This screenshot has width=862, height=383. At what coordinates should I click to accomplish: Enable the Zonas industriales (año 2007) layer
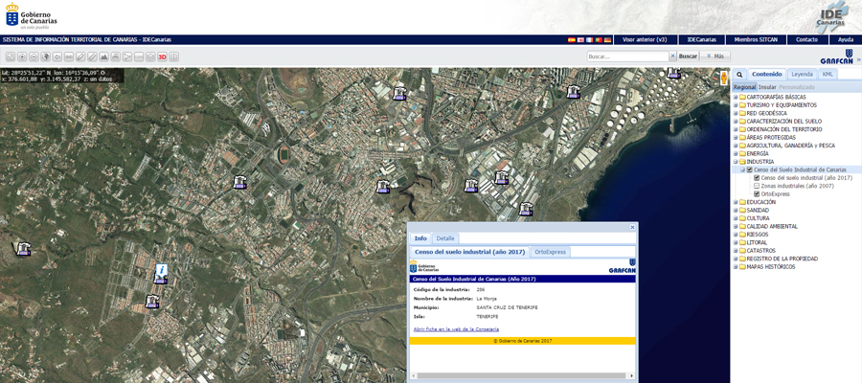[x=757, y=186]
